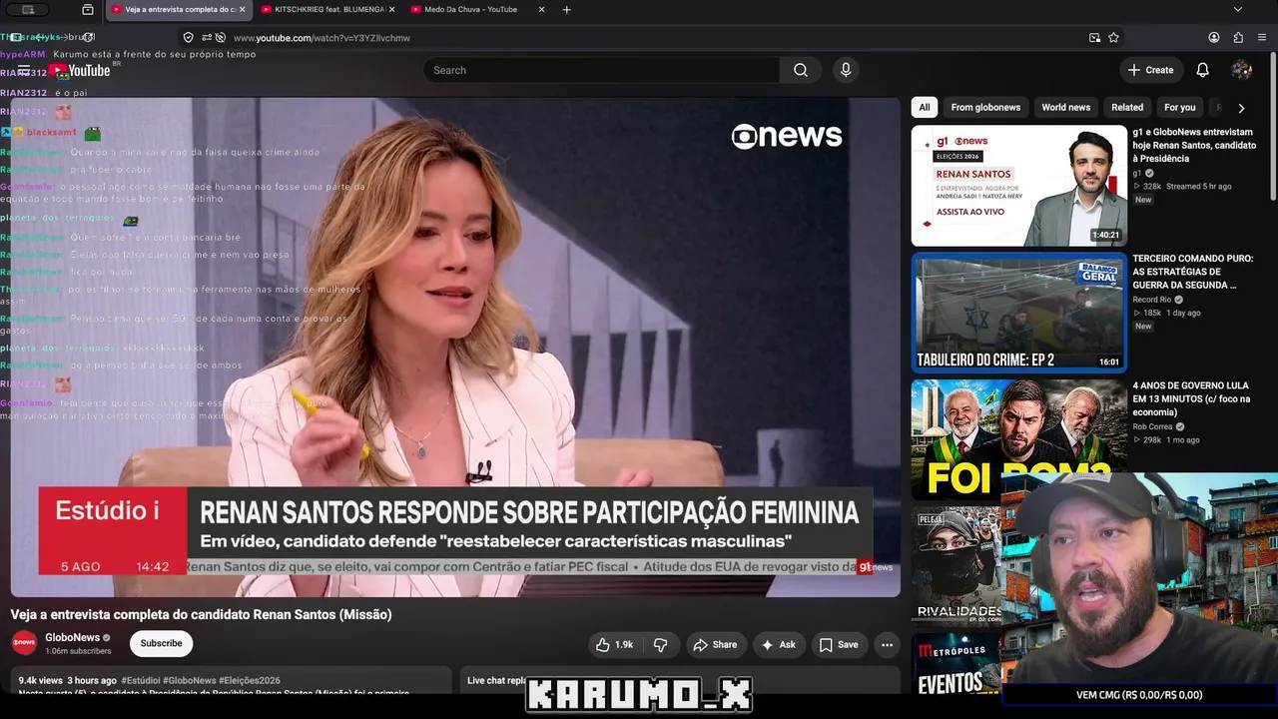Open the Rob Correa channel link
1278x719 pixels.
coord(1153,426)
